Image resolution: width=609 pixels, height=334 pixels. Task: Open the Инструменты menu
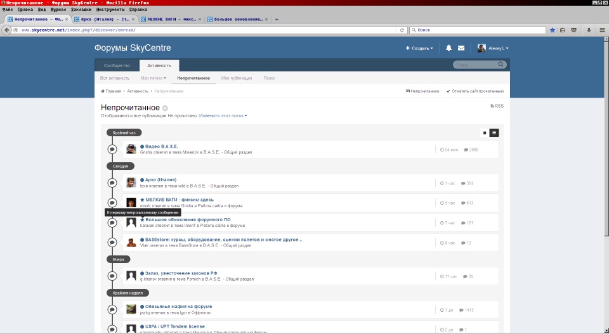pyautogui.click(x=110, y=10)
